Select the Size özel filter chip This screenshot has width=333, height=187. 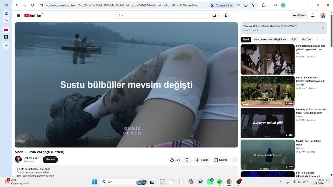(306, 40)
